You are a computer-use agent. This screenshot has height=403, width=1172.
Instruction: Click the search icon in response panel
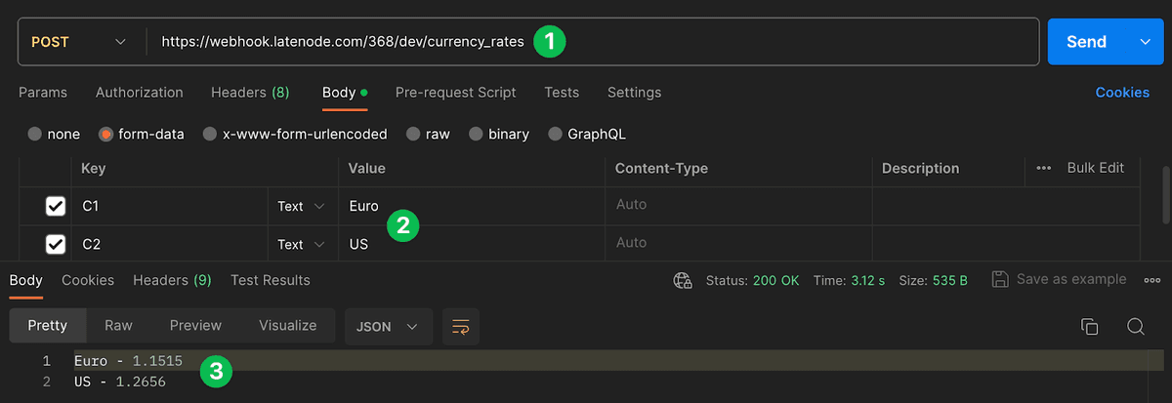click(1135, 326)
